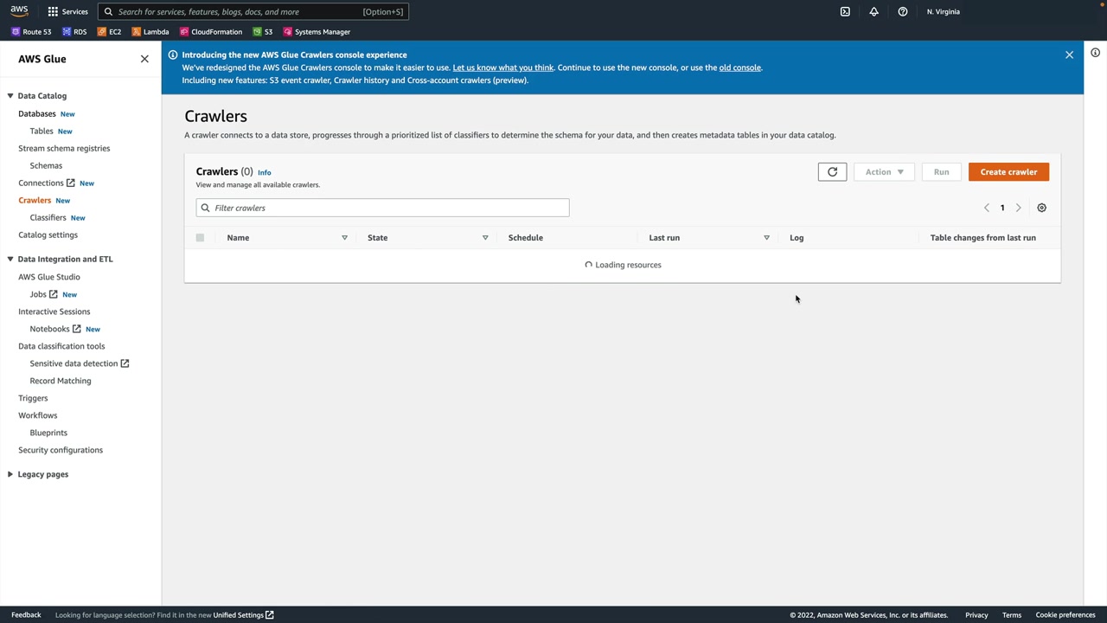Screen dimensions: 1107x623
Task: Focus the Filter crawlers field
Action: tap(382, 208)
